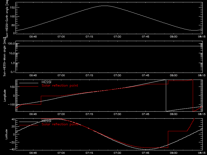The width and height of the screenshot is (207, 155).
Task: Pick red legend line sample in Latitude plot
Action: tap(29, 125)
